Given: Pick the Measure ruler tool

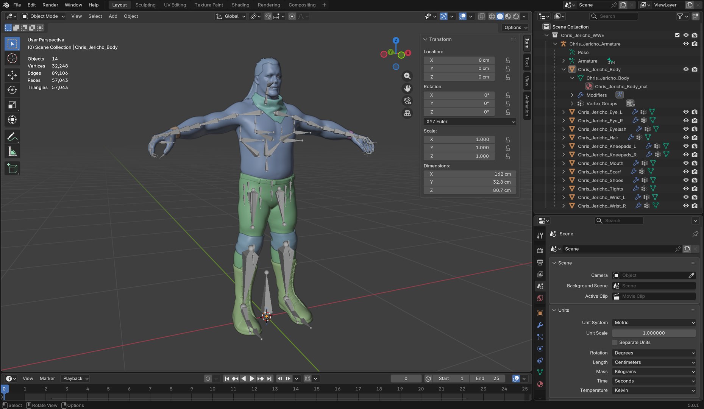Looking at the screenshot, I should [12, 152].
